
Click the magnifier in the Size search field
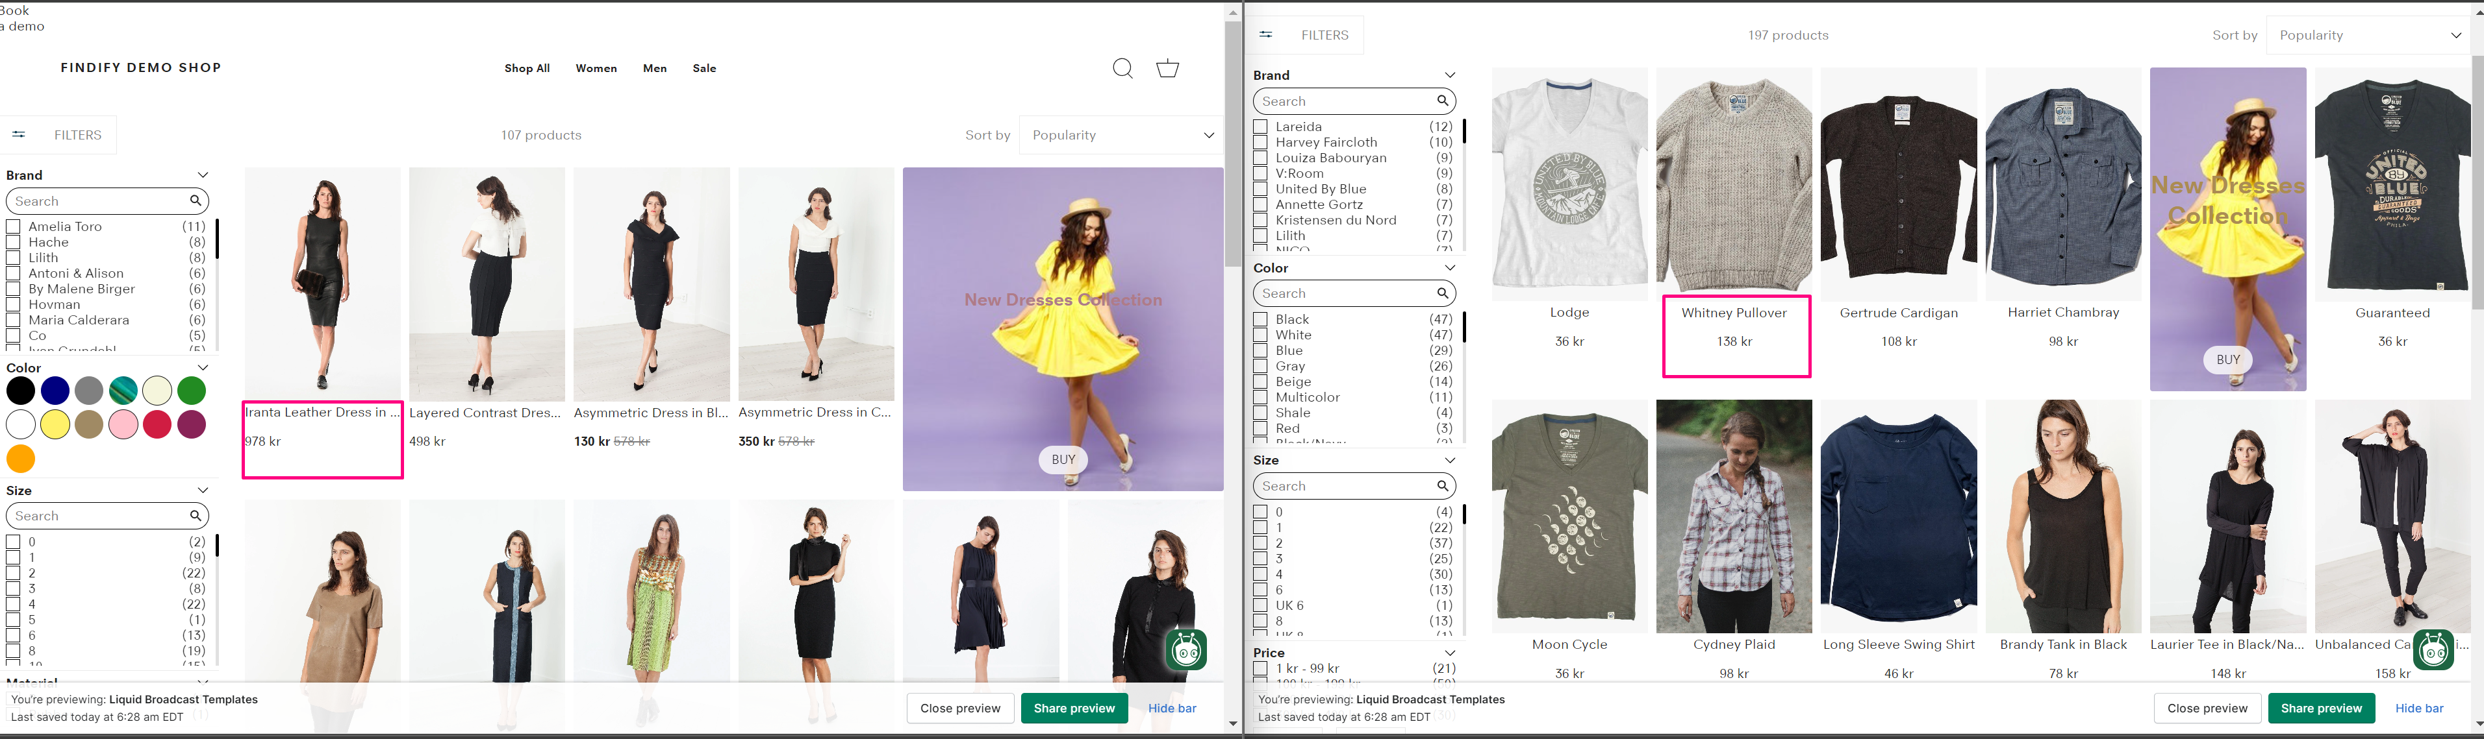click(x=196, y=515)
